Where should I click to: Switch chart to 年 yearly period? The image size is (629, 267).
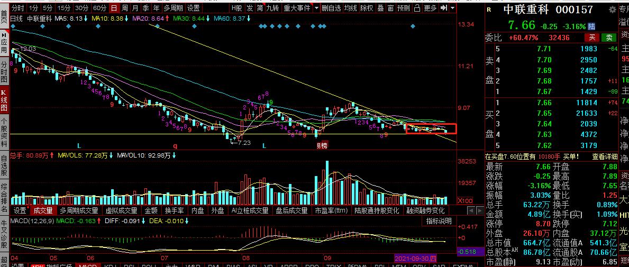(156, 8)
